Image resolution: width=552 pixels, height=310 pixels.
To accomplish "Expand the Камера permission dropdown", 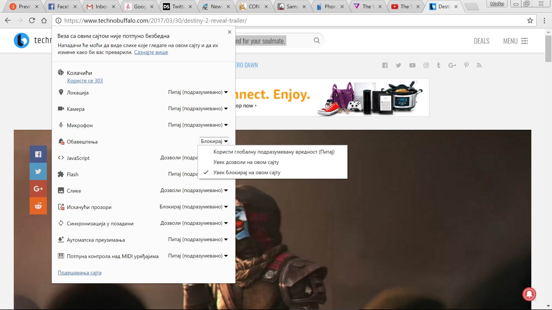I will tap(198, 109).
